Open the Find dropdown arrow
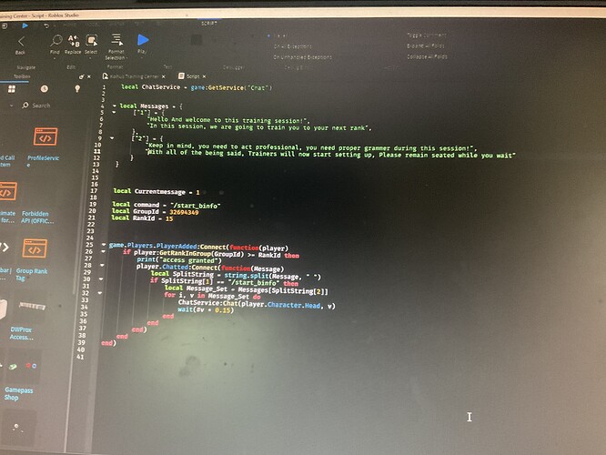This screenshot has height=455, width=606. click(55, 58)
